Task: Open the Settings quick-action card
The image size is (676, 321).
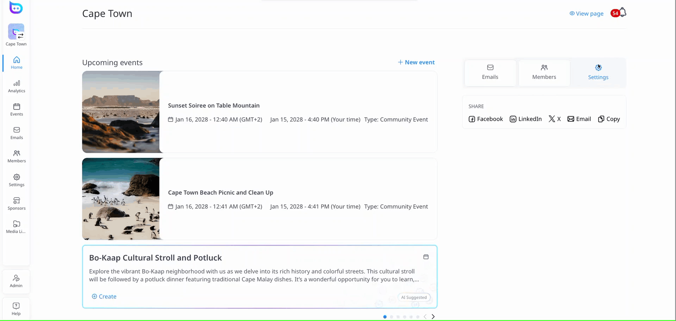Action: [598, 73]
